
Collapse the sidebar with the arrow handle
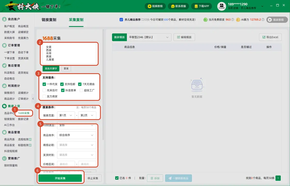(x=33, y=99)
